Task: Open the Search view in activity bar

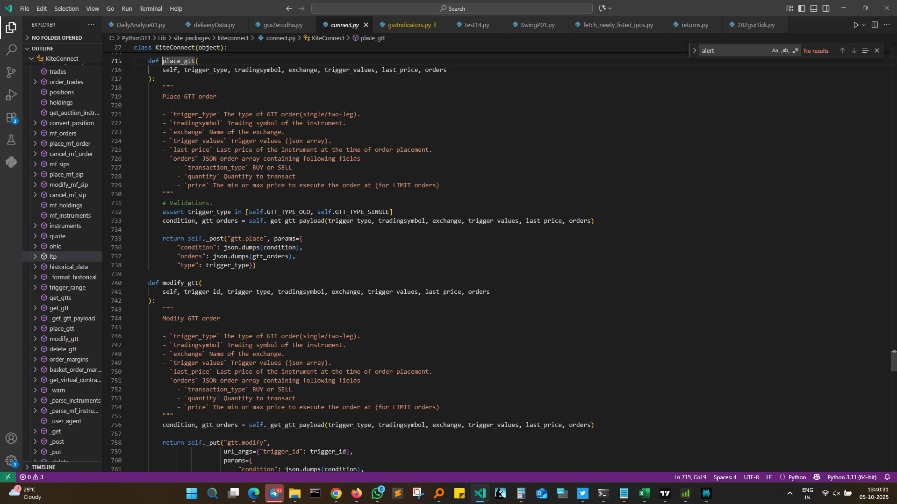Action: [x=11, y=50]
